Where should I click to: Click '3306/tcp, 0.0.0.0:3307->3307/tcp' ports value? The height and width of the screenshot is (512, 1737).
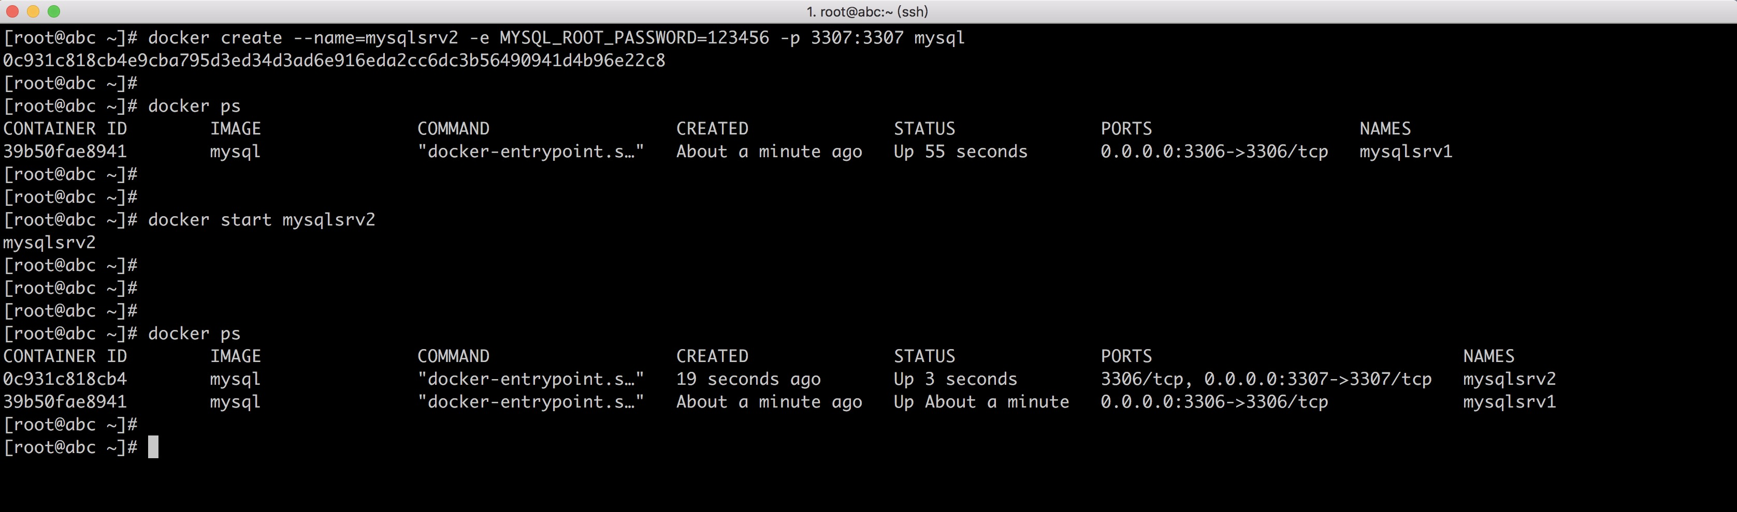coord(1266,379)
